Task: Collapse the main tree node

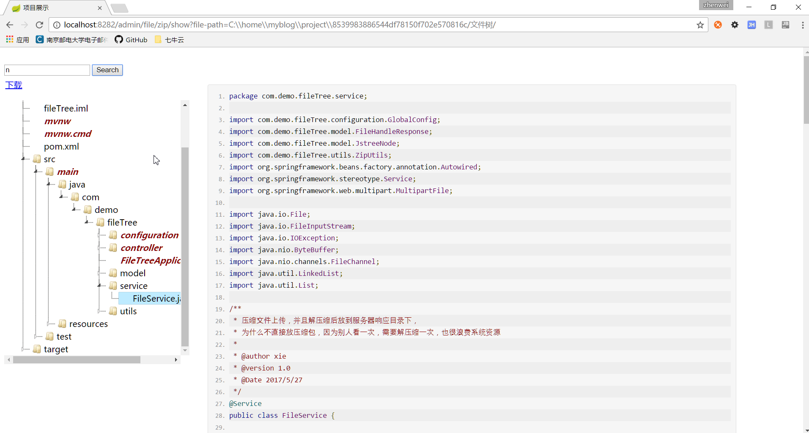Action: pyautogui.click(x=36, y=172)
